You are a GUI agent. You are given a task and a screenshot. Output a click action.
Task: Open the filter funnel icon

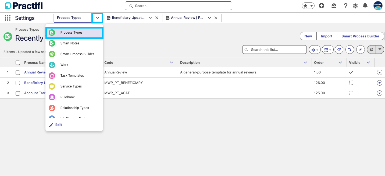point(380,50)
